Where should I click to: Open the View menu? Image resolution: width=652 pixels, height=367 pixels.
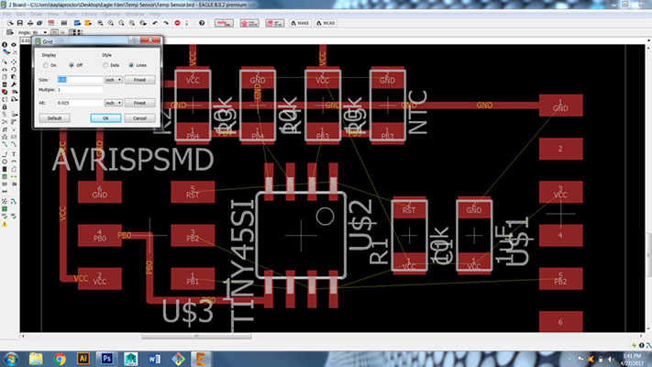pyautogui.click(x=53, y=14)
